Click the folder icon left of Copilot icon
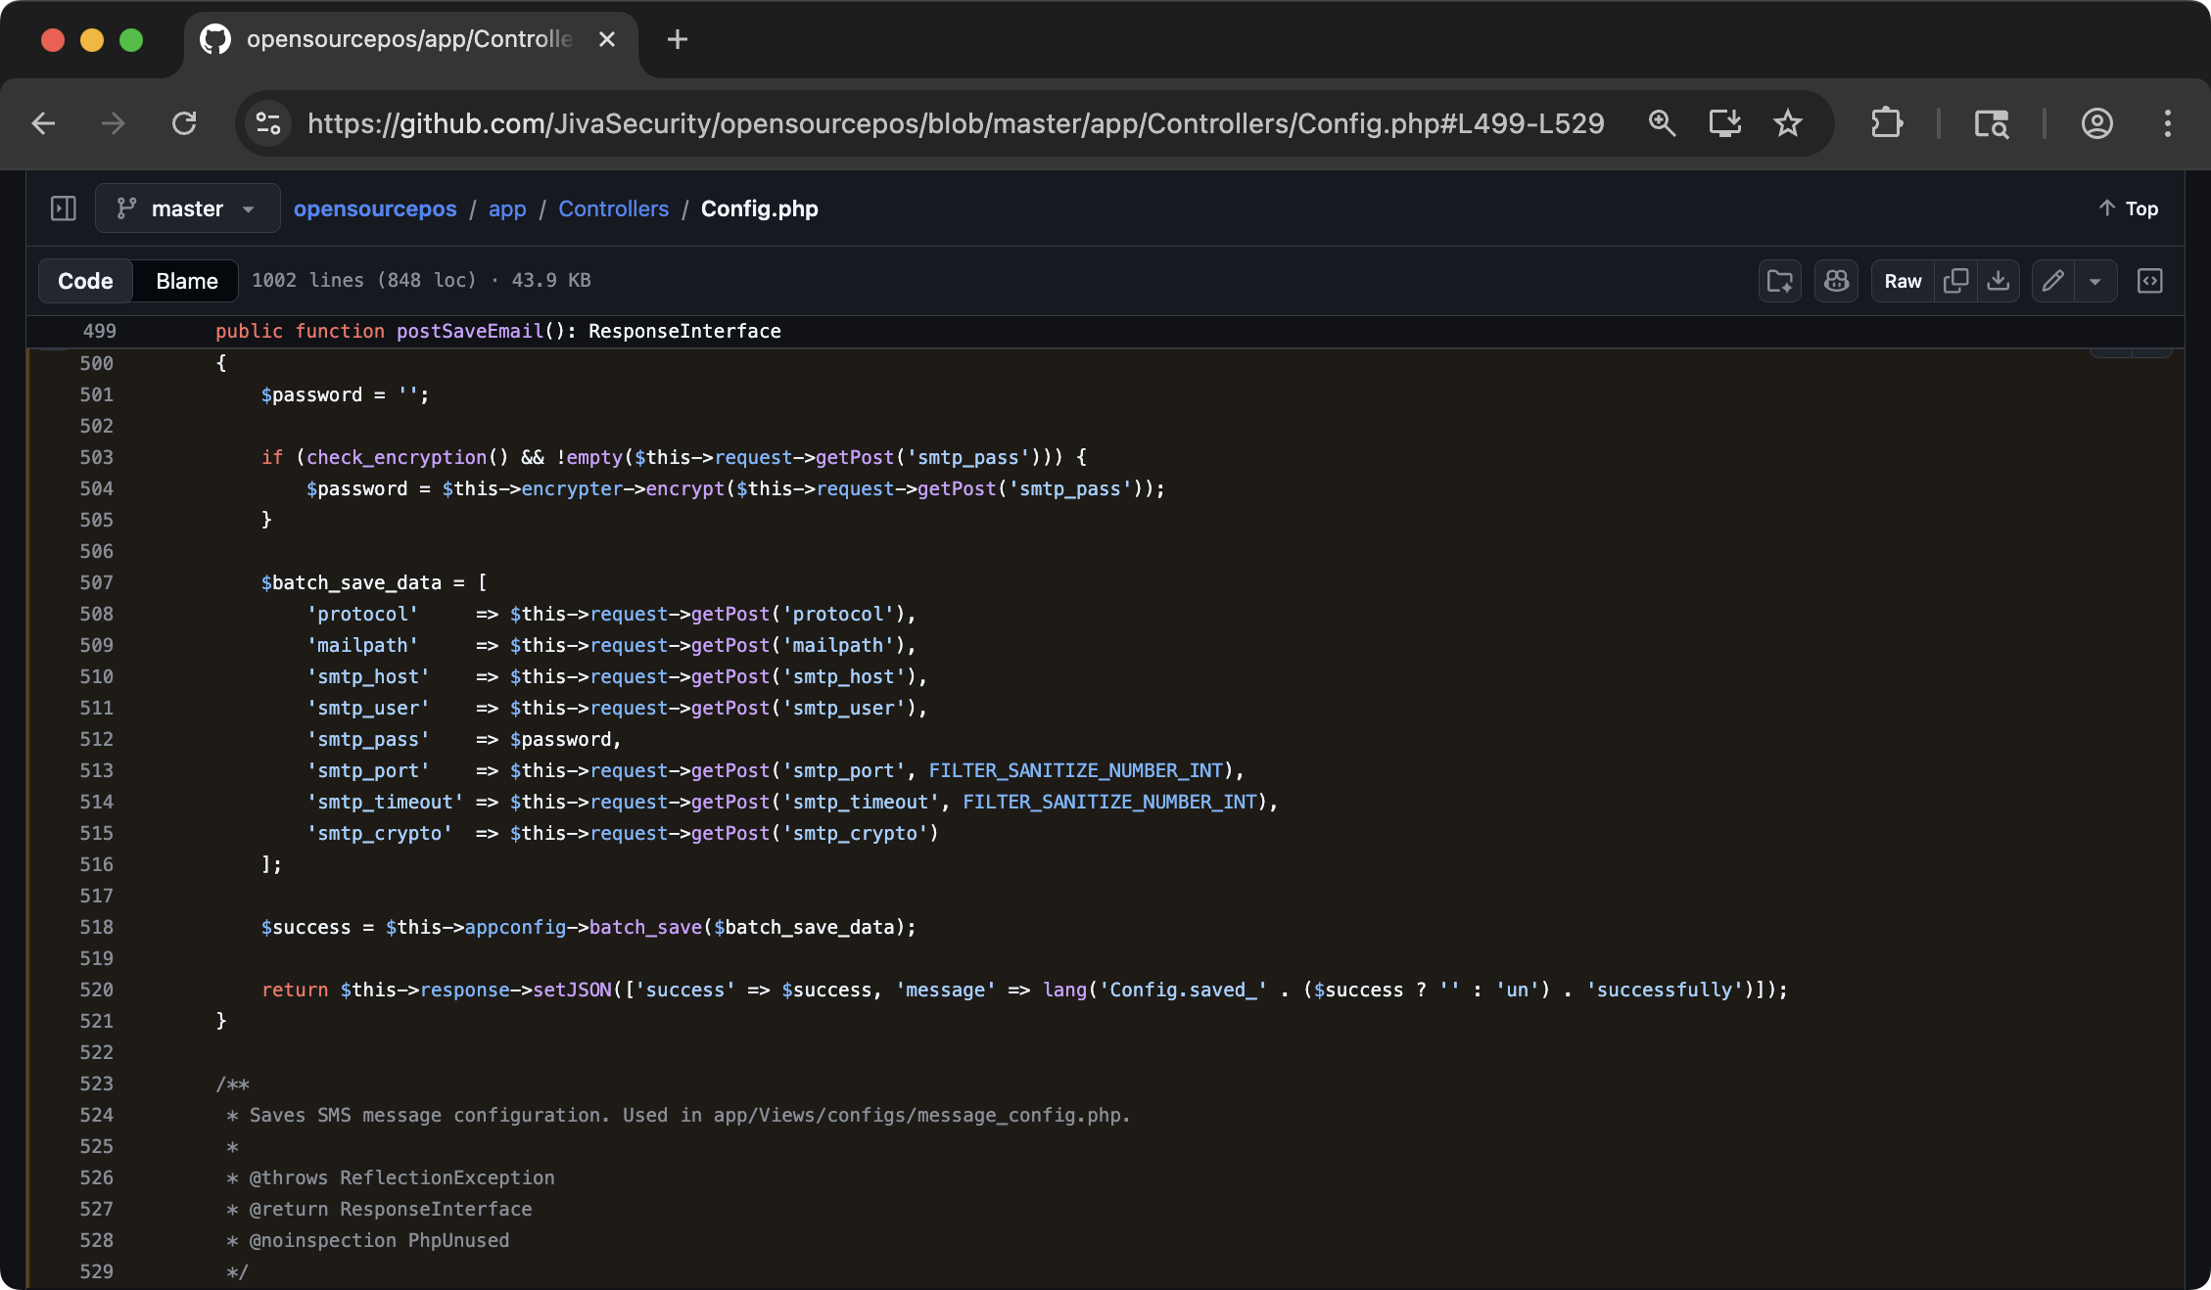 point(1780,281)
